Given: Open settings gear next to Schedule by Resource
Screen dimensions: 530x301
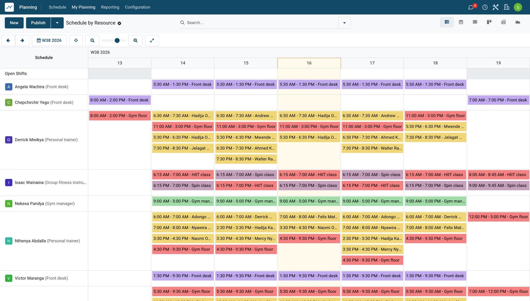Looking at the screenshot, I should pyautogui.click(x=119, y=23).
